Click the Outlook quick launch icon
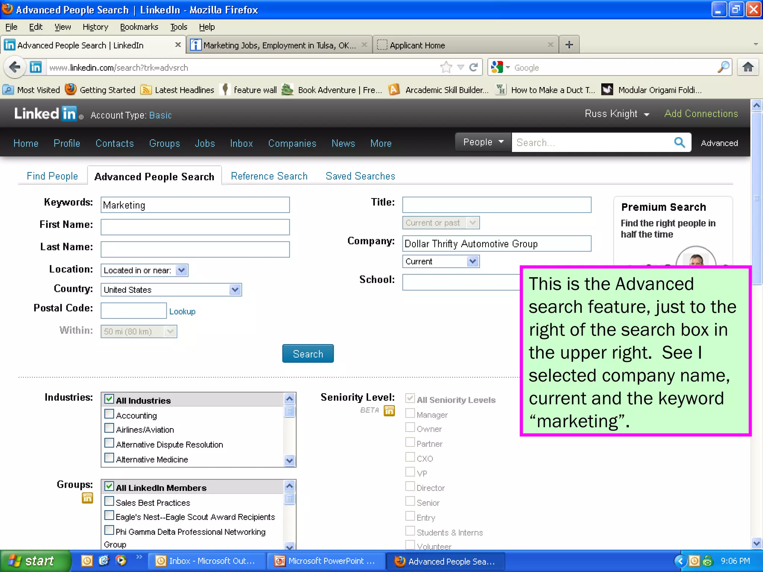This screenshot has height=572, width=763. [x=87, y=560]
